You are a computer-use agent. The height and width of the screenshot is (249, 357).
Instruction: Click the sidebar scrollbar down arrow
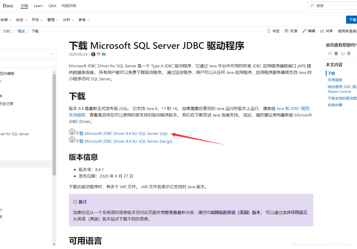pyautogui.click(x=54, y=244)
